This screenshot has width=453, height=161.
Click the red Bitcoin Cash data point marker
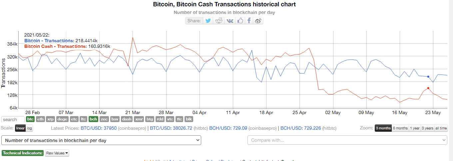[428, 88]
